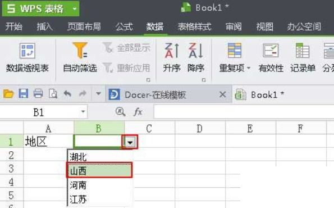Viewport: 334px width, 208px height.
Task: Click the fx insert function button
Action: point(138,112)
